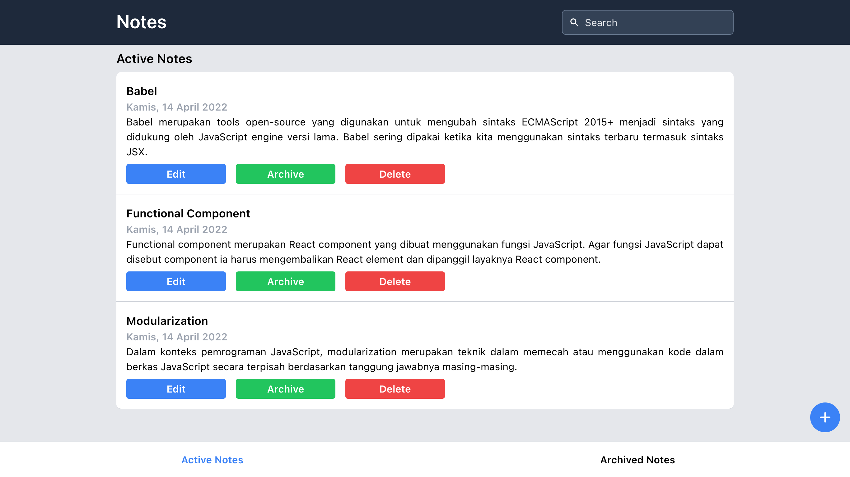Image resolution: width=850 pixels, height=477 pixels.
Task: Open the Functional Component note title
Action: (x=188, y=213)
